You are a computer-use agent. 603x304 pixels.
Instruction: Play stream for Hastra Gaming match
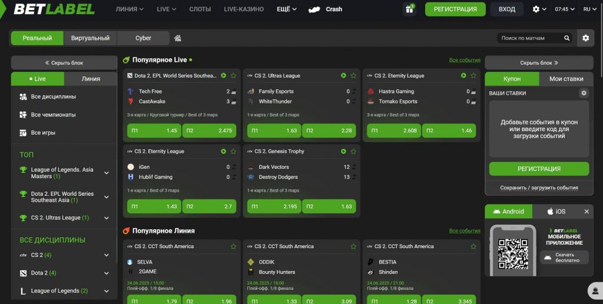tap(463, 76)
